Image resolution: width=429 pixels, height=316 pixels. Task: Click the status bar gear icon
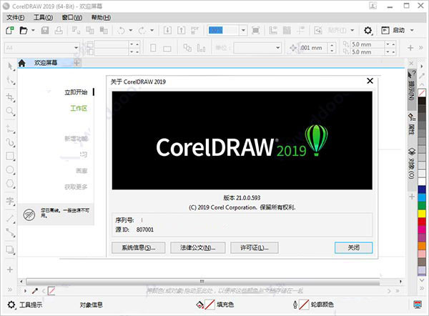point(11,305)
